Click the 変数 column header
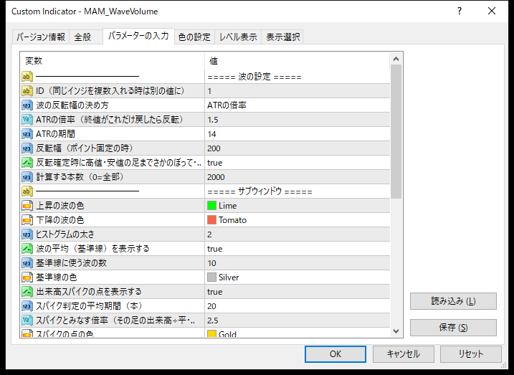This screenshot has height=375, width=514. (113, 61)
